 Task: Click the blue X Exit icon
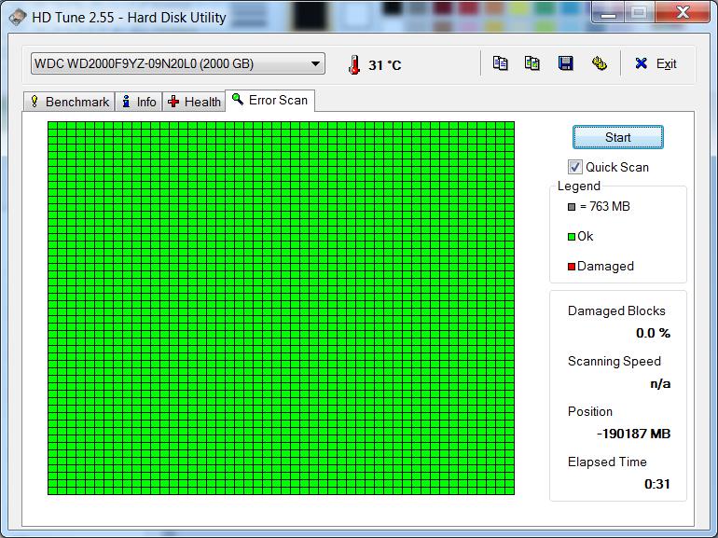[x=641, y=63]
